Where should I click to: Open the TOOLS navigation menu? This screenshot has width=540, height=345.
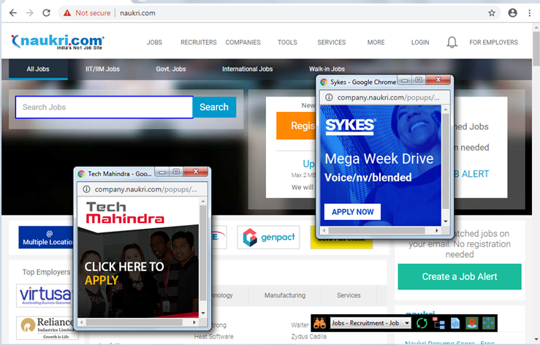coord(288,42)
